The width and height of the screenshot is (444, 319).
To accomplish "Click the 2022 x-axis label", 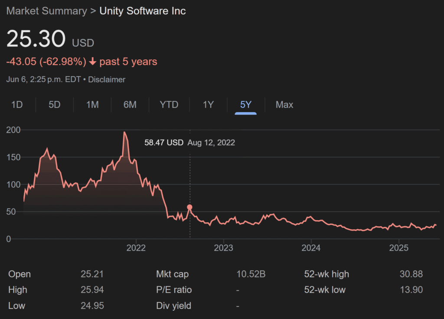I will pos(136,248).
